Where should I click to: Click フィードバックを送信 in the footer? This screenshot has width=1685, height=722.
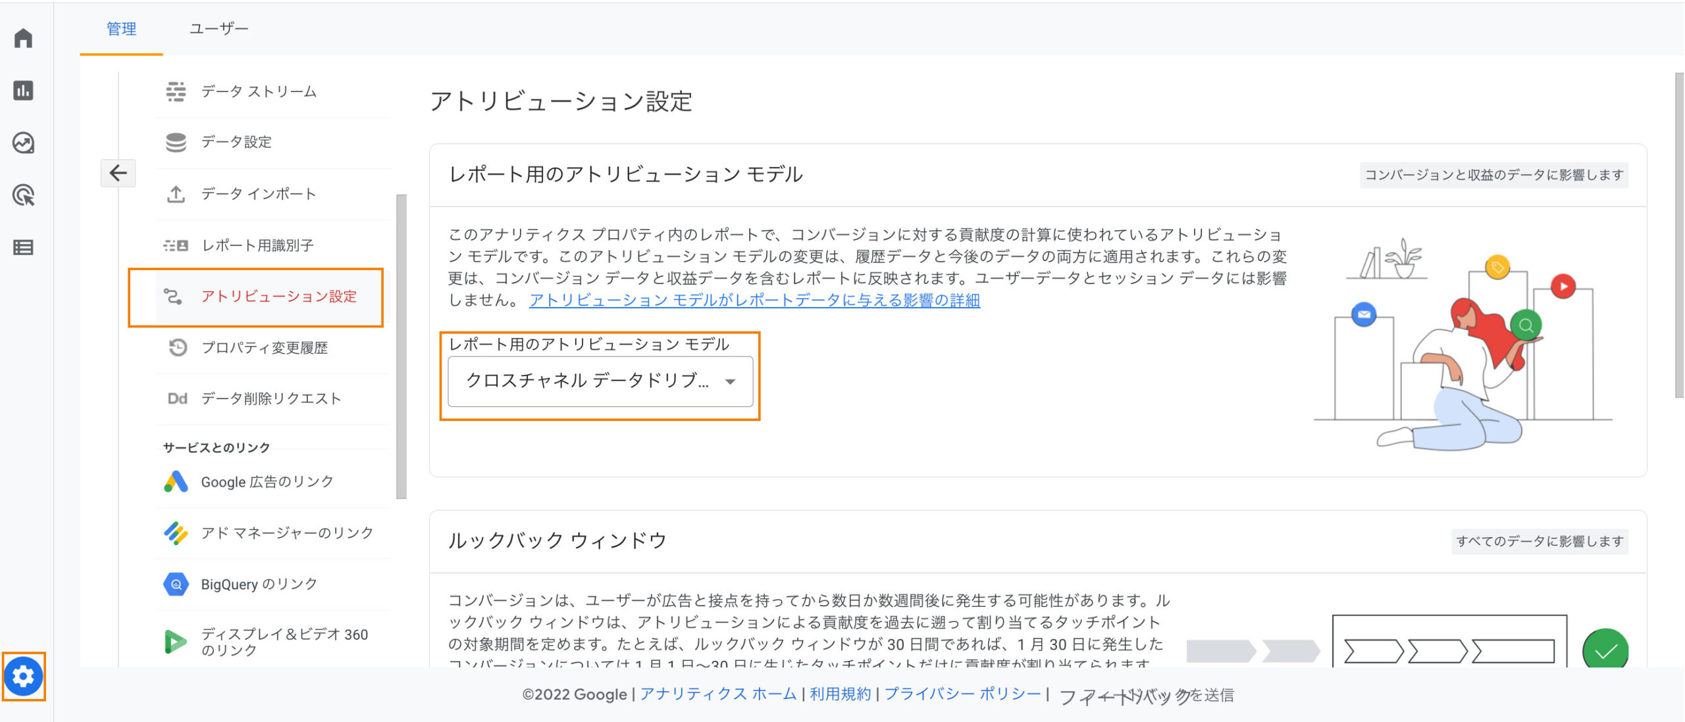tap(1146, 696)
